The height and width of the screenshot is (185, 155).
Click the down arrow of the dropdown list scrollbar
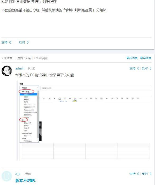[x=38, y=141]
